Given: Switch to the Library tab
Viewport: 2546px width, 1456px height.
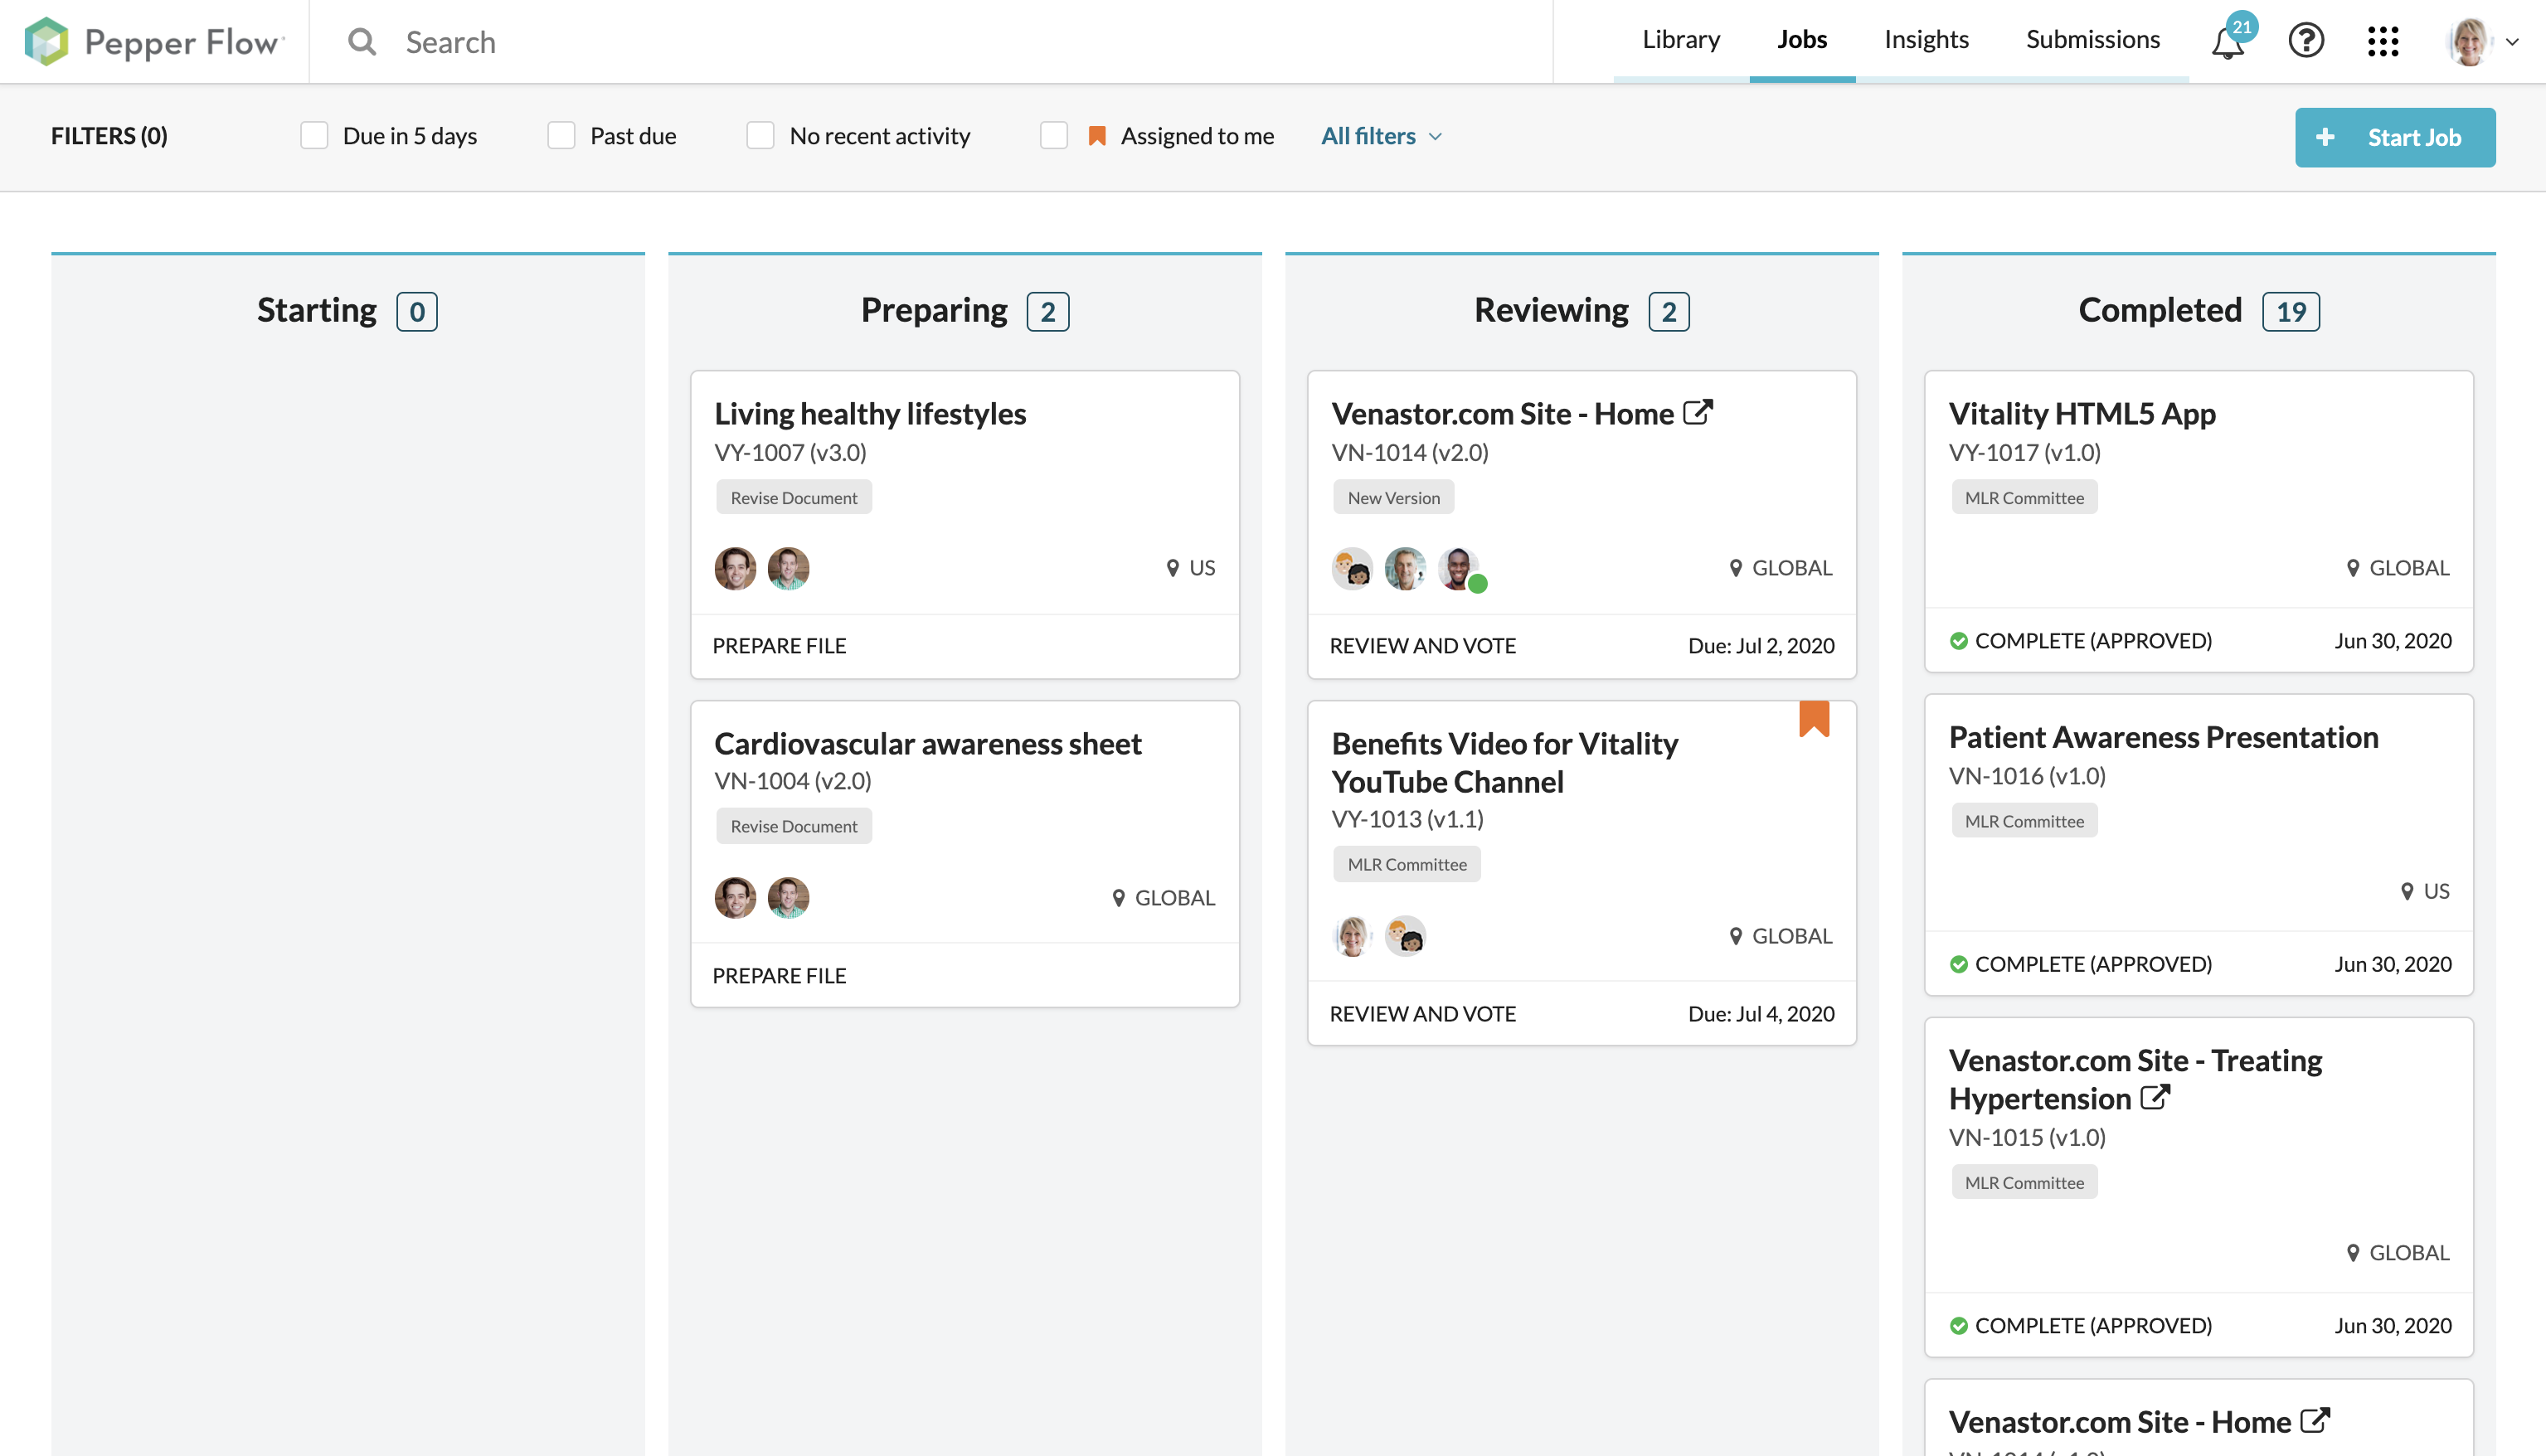Looking at the screenshot, I should click(1681, 40).
